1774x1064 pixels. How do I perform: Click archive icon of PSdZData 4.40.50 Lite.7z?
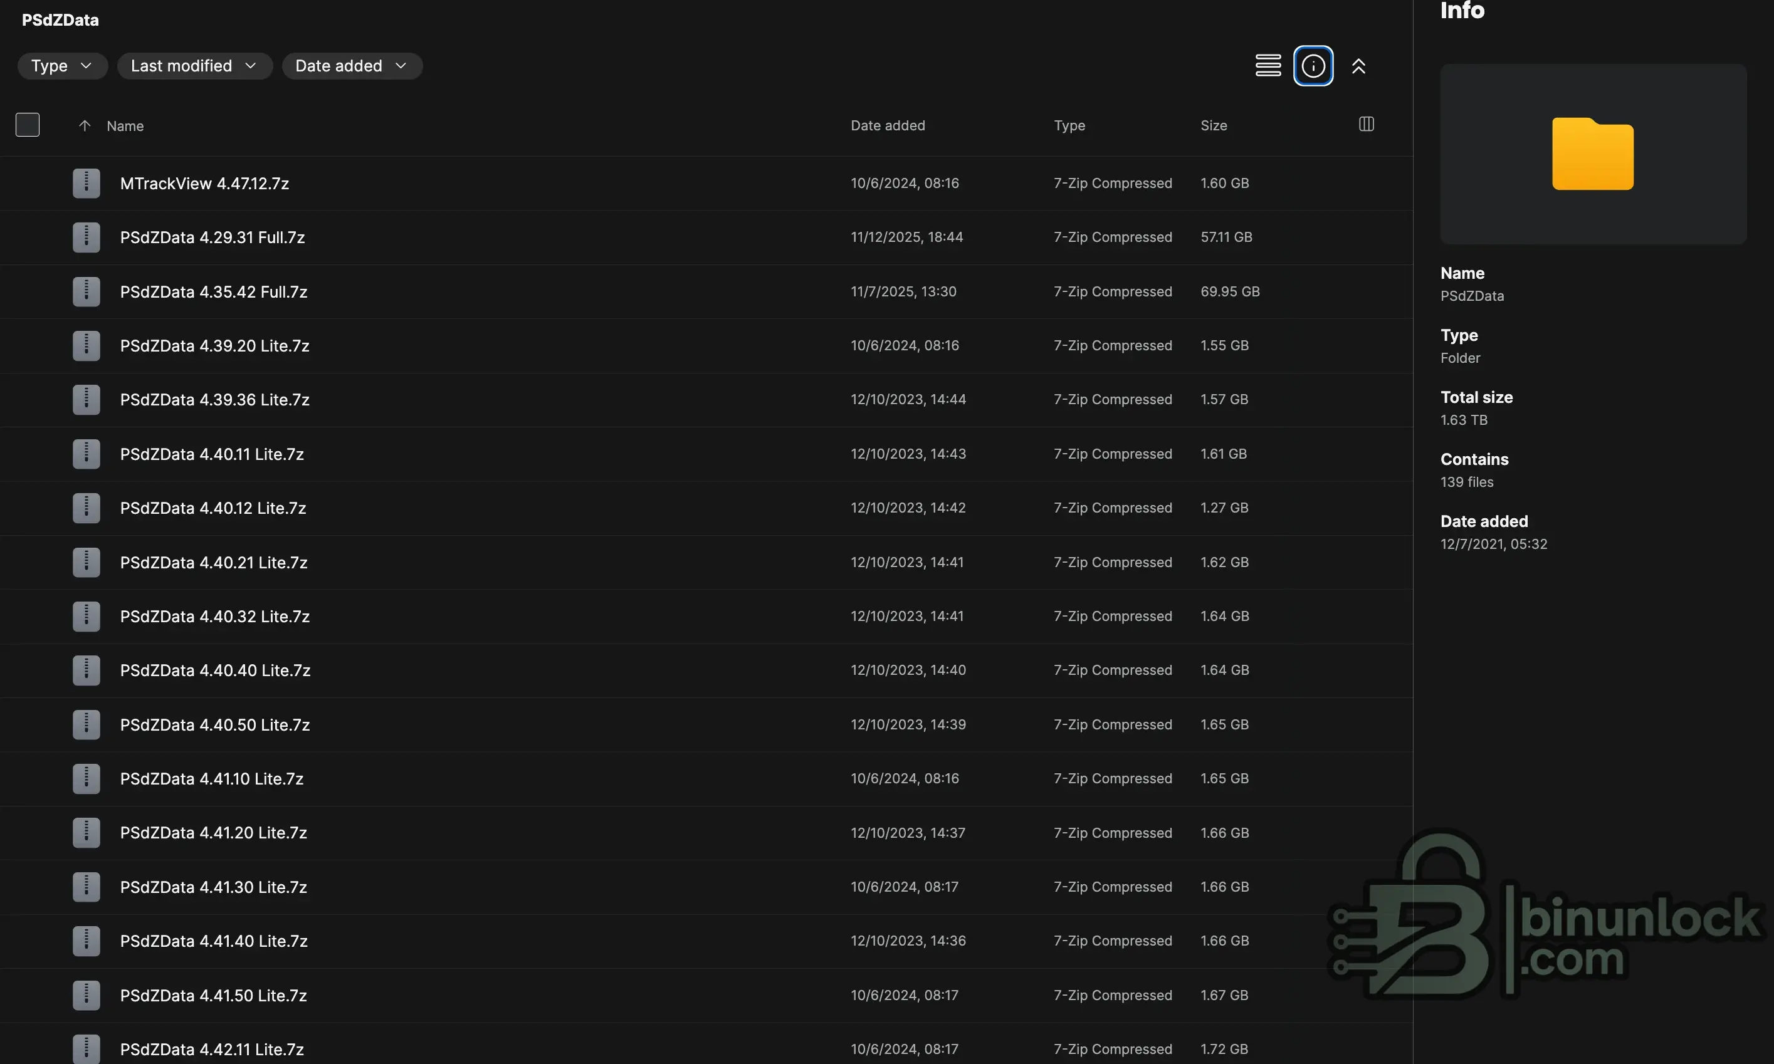point(86,725)
